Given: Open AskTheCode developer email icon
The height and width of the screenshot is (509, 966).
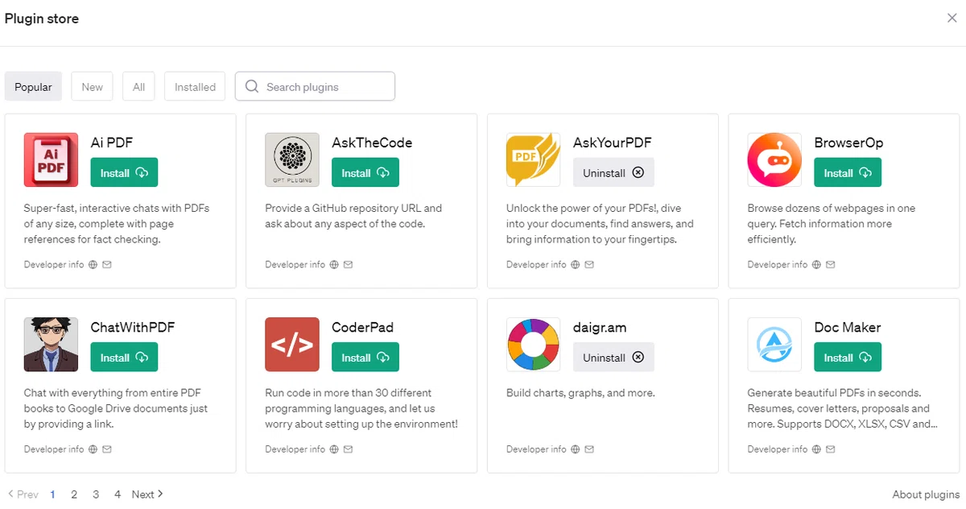Looking at the screenshot, I should [x=348, y=264].
